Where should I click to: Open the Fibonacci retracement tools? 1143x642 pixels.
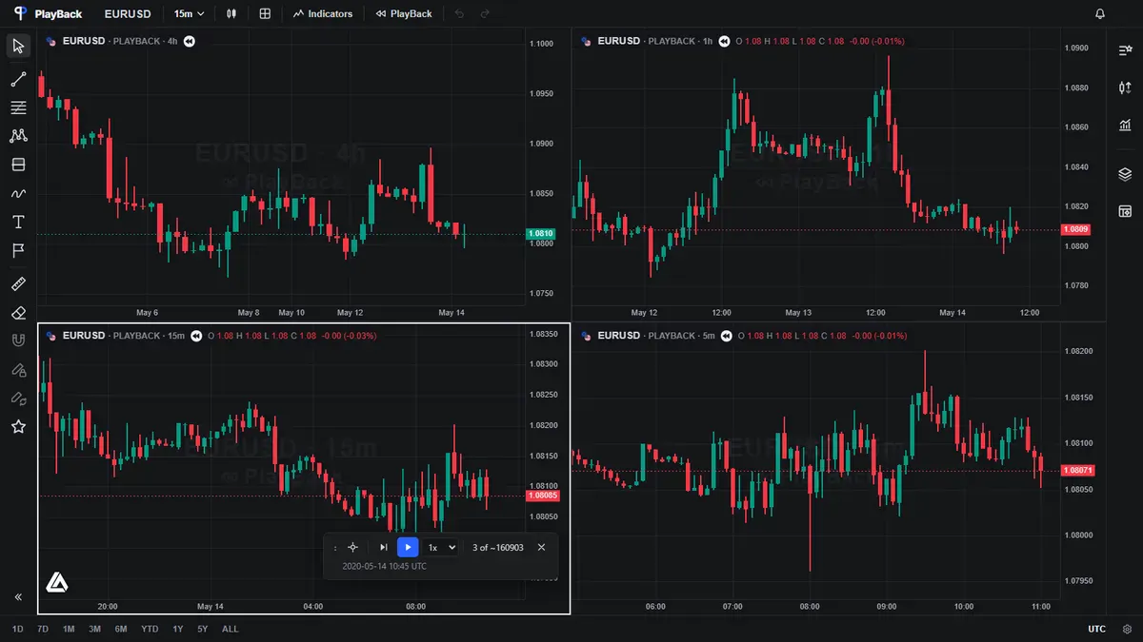click(x=18, y=107)
